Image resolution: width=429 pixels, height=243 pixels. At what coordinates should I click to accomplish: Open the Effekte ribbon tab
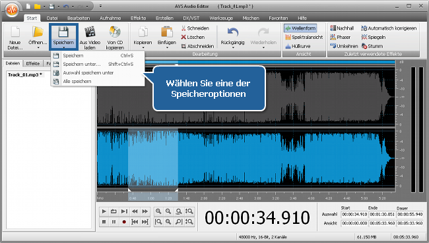(x=138, y=18)
